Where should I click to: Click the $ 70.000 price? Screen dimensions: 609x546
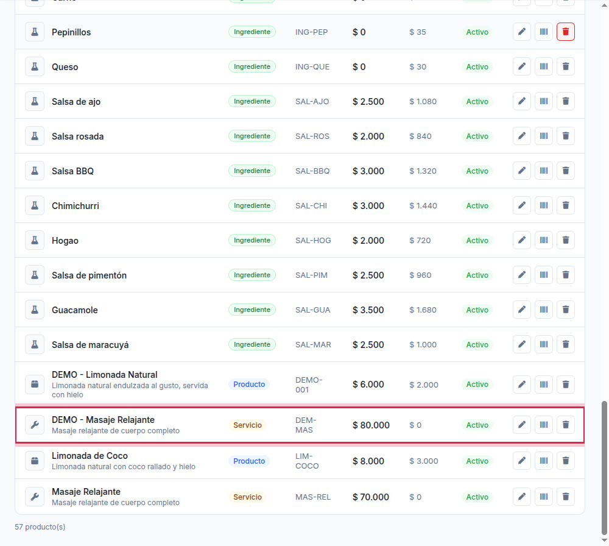370,497
